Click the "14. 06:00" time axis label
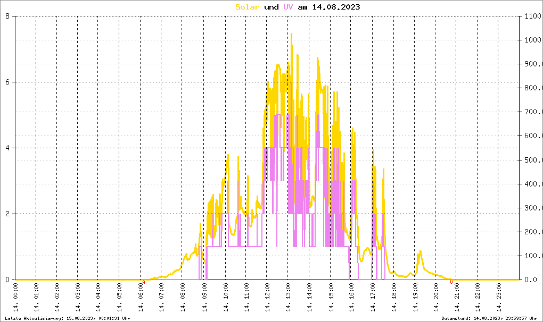Screen dimensions: 543x322 142,299
